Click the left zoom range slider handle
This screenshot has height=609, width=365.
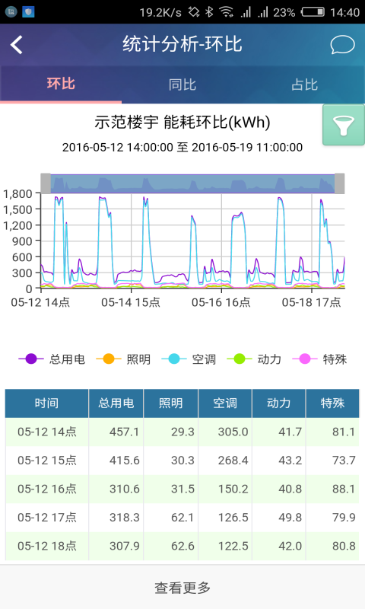coord(46,183)
